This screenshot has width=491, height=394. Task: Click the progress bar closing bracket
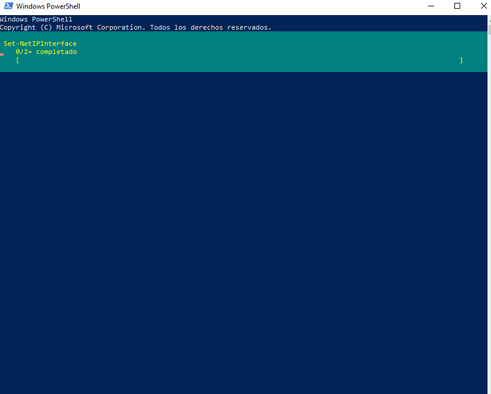(x=461, y=60)
